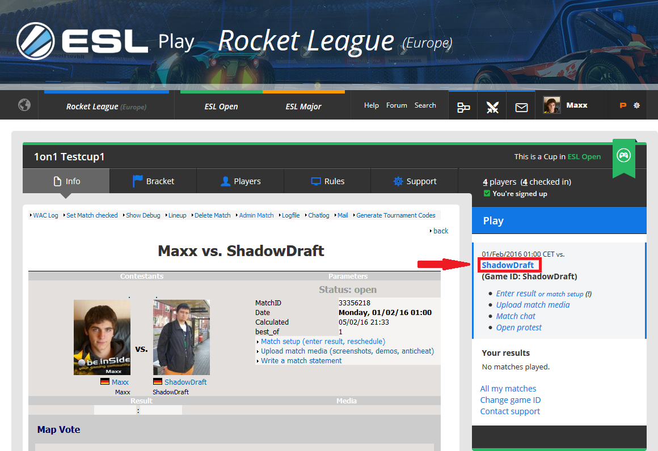Click the orange premium P icon
This screenshot has width=658, height=451.
click(x=623, y=105)
